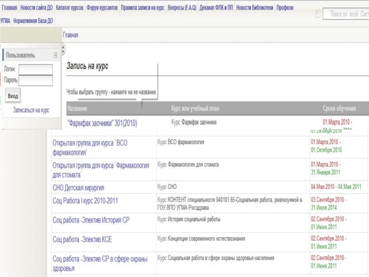Sort by Название column header

[77, 108]
